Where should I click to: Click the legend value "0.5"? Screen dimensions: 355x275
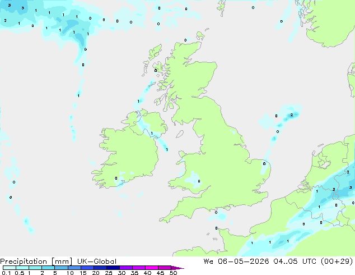20,273
